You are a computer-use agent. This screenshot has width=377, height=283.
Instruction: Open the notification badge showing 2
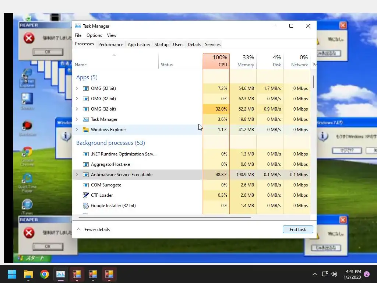point(367,274)
